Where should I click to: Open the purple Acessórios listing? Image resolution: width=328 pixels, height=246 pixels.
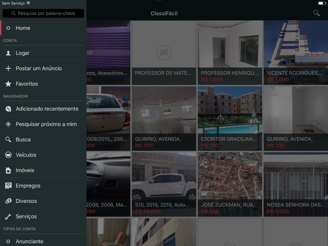coord(108,52)
